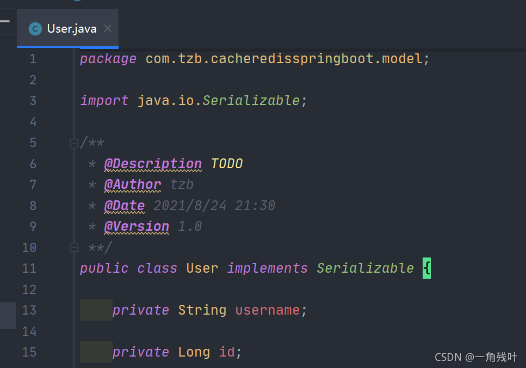Image resolution: width=526 pixels, height=368 pixels.
Task: Click the 'package' keyword on line 1
Action: point(108,59)
